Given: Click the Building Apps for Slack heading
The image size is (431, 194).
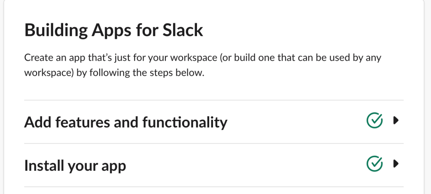Looking at the screenshot, I should 114,30.
